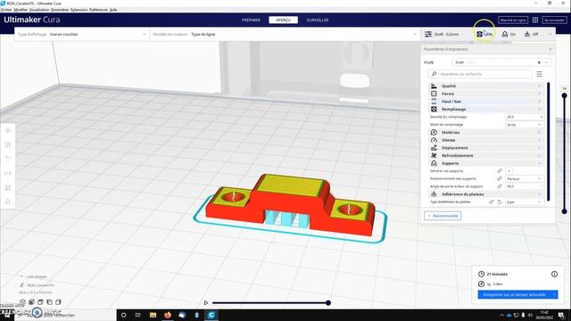Select the left side view cube icon
Screen dimensions: 571x321
point(49,302)
